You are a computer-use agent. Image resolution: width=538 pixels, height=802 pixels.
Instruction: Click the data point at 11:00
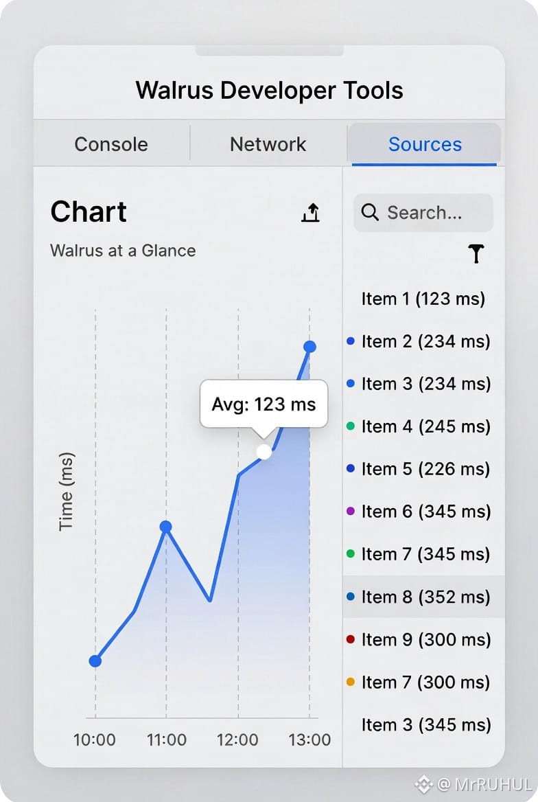pos(165,527)
